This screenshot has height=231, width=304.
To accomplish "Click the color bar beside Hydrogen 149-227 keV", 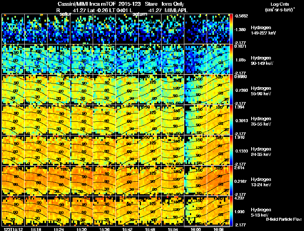I will [x=231, y=29].
